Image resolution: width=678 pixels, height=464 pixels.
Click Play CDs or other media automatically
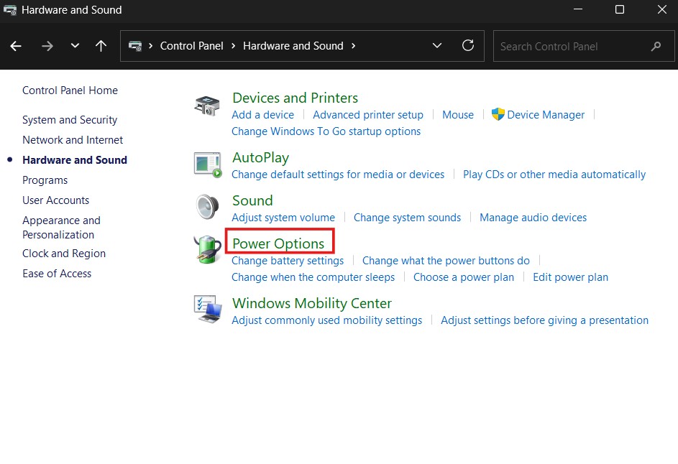pos(554,175)
